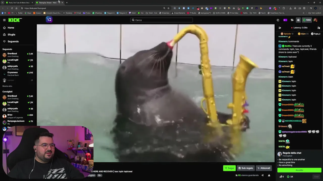Open the browser extensions puzzle icon
Viewport: 323px width, 181px height.
[284, 8]
